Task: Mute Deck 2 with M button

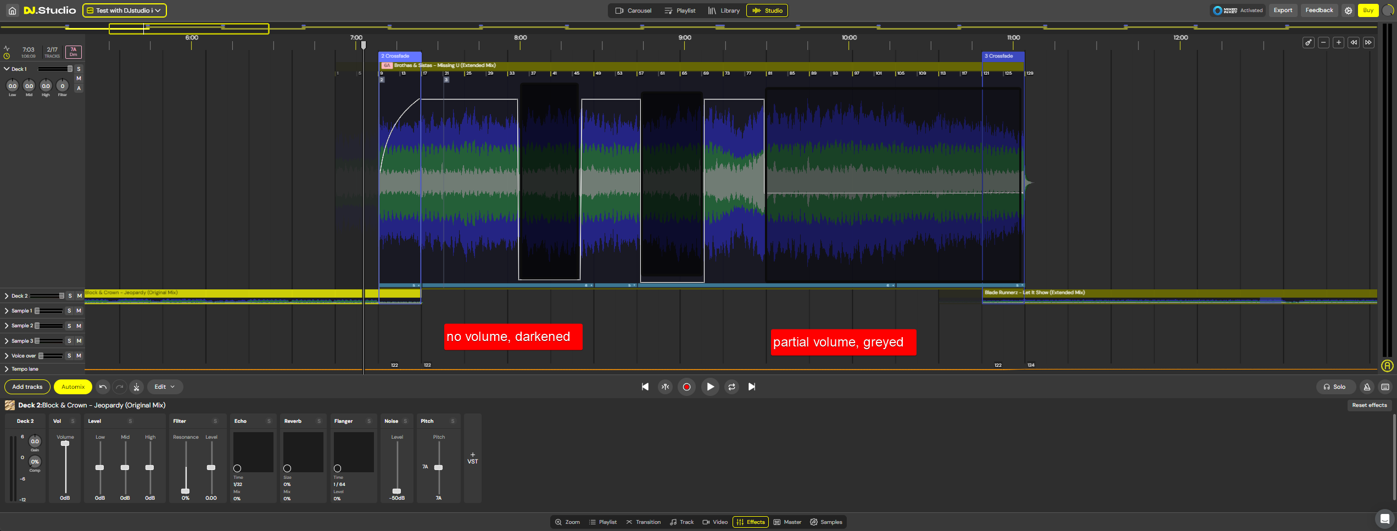Action: pyautogui.click(x=79, y=295)
